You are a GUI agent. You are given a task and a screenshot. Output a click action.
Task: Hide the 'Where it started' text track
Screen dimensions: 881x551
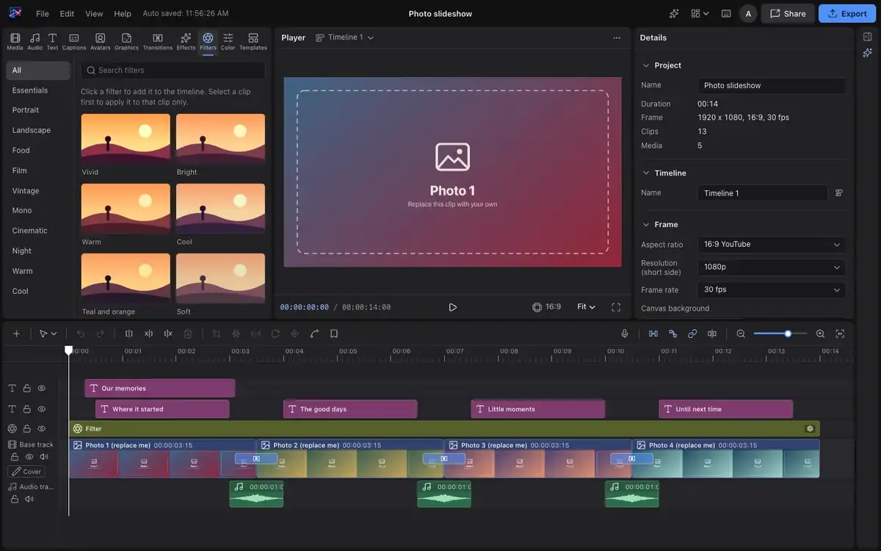tap(42, 408)
